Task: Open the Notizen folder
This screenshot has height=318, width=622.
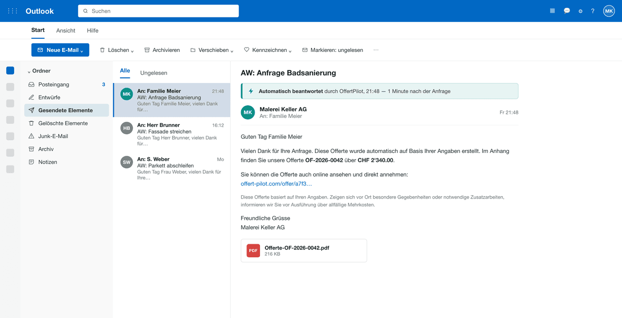Action: click(x=67, y=162)
